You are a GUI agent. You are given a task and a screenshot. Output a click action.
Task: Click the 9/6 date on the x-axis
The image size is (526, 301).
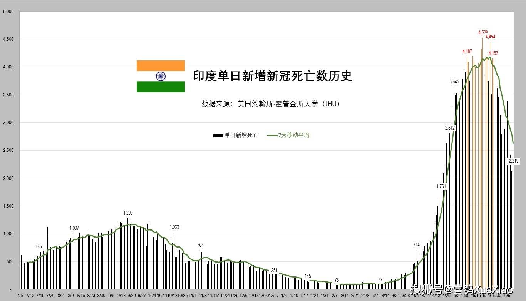[111, 296]
